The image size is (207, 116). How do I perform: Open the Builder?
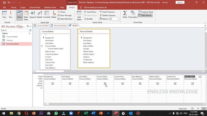point(88,19)
